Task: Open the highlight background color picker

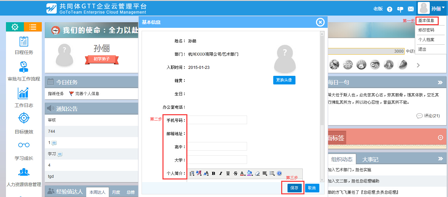Action: (250, 173)
